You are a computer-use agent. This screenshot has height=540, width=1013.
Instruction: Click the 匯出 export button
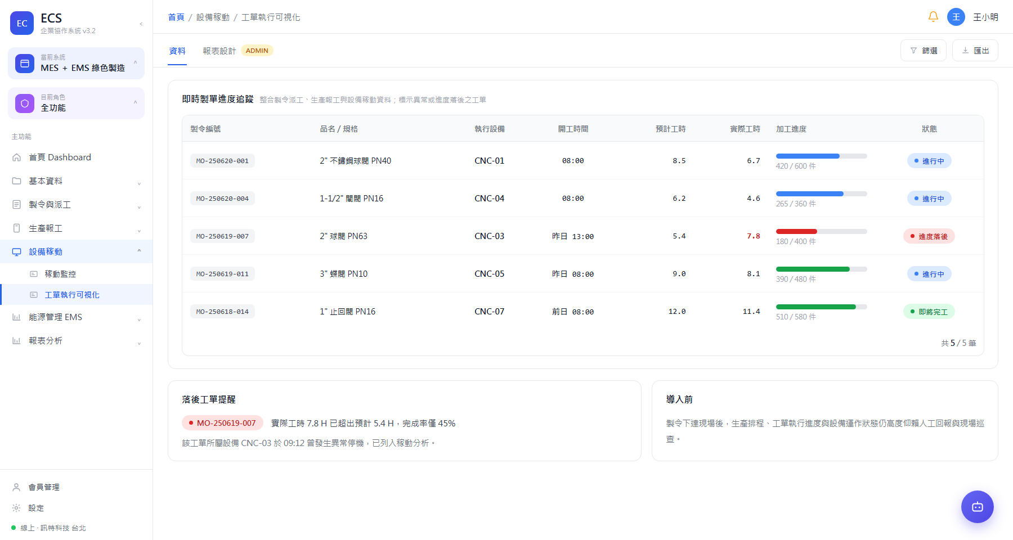tap(975, 51)
